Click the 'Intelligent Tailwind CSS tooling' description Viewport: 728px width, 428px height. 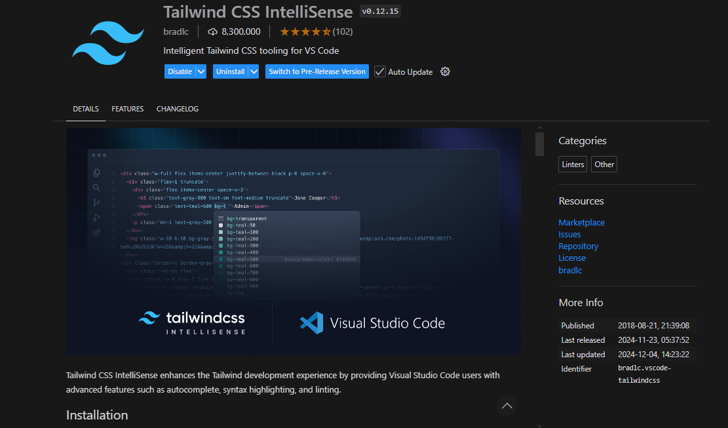(x=251, y=50)
